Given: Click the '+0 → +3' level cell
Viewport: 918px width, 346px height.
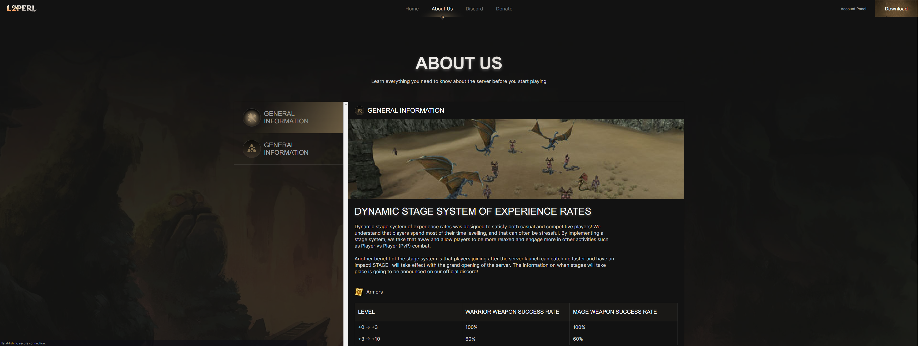Looking at the screenshot, I should click(x=408, y=327).
